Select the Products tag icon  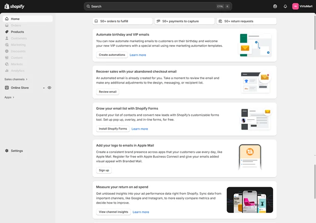7,32
